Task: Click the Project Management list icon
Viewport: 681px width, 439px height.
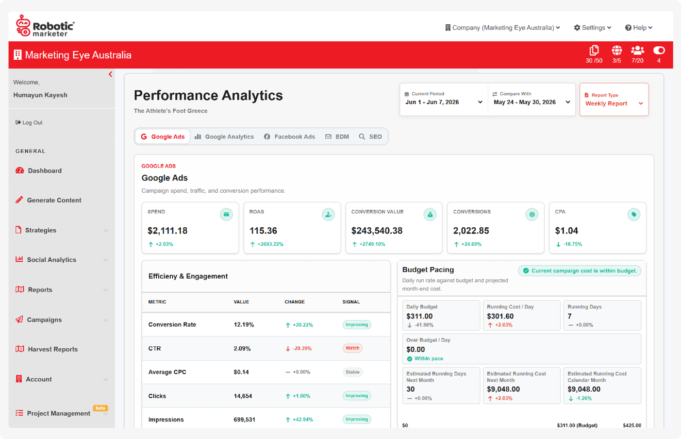Action: pyautogui.click(x=19, y=413)
